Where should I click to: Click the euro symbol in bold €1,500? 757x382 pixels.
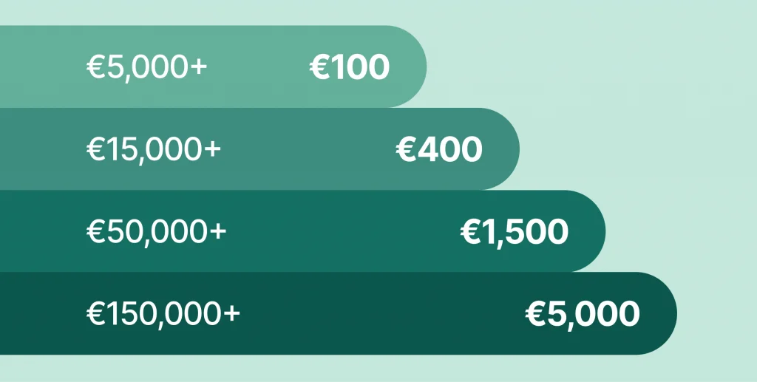coord(470,232)
